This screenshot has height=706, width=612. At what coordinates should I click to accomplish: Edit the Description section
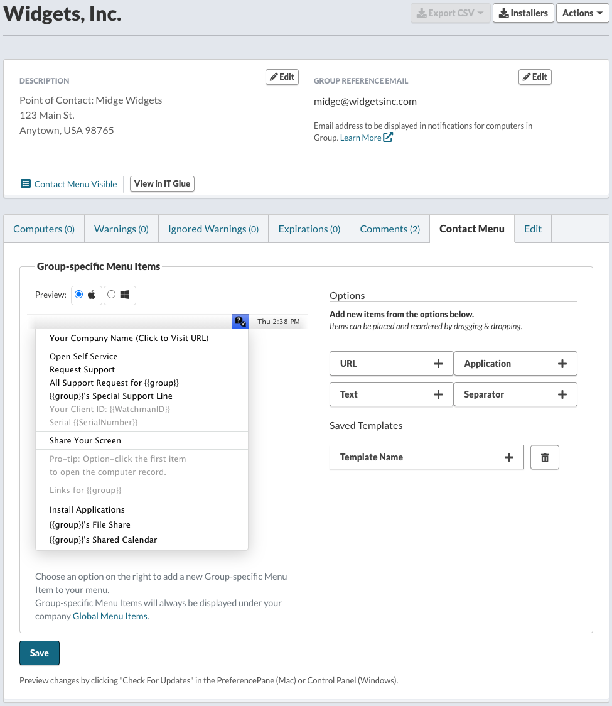point(282,77)
